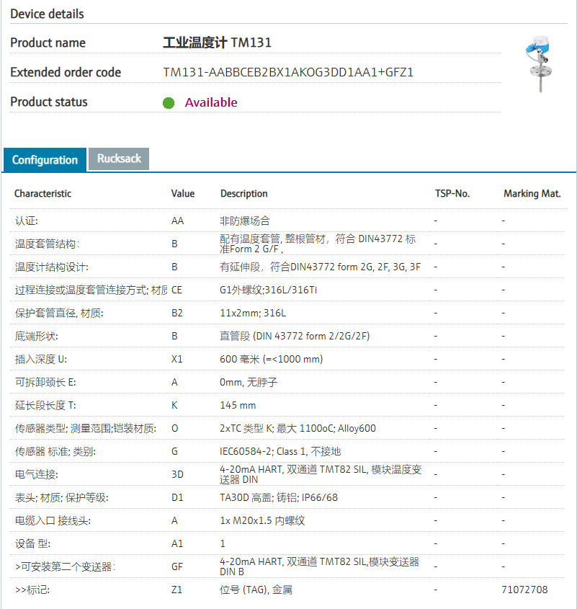Click the Value column header

click(x=183, y=194)
